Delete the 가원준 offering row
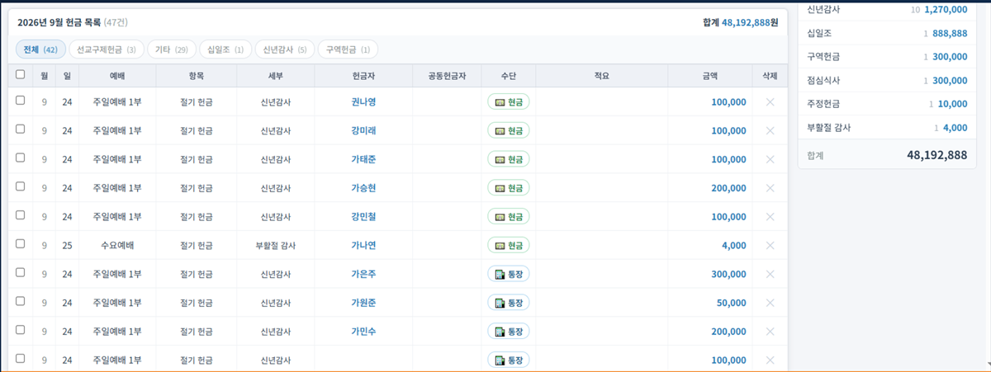 pyautogui.click(x=770, y=303)
